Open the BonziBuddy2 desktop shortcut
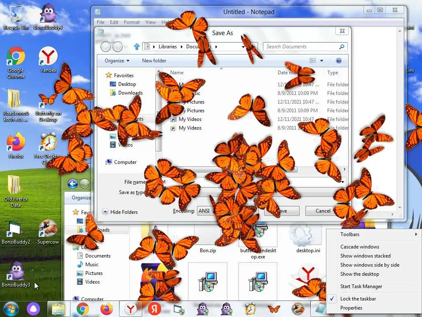The height and width of the screenshot is (317, 422). point(16,232)
